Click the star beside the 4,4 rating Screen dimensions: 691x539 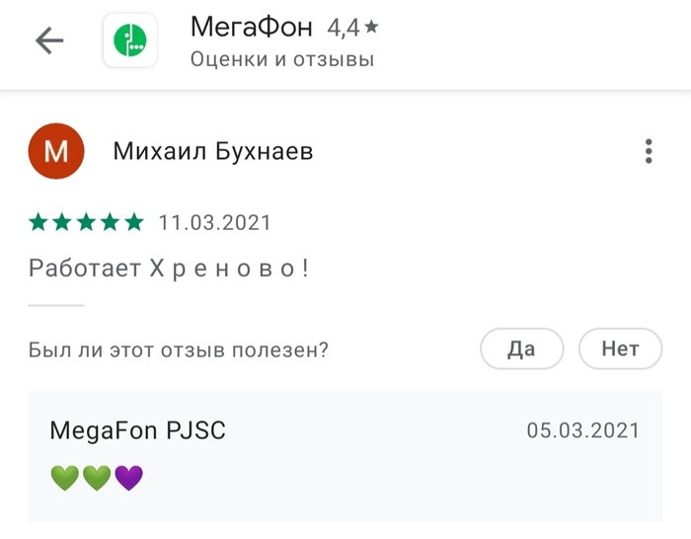click(371, 28)
